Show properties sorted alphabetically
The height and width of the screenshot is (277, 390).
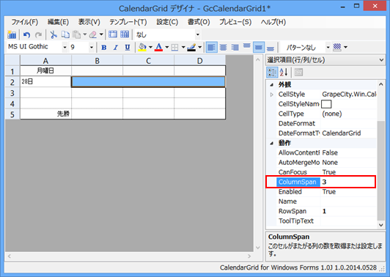coord(284,73)
